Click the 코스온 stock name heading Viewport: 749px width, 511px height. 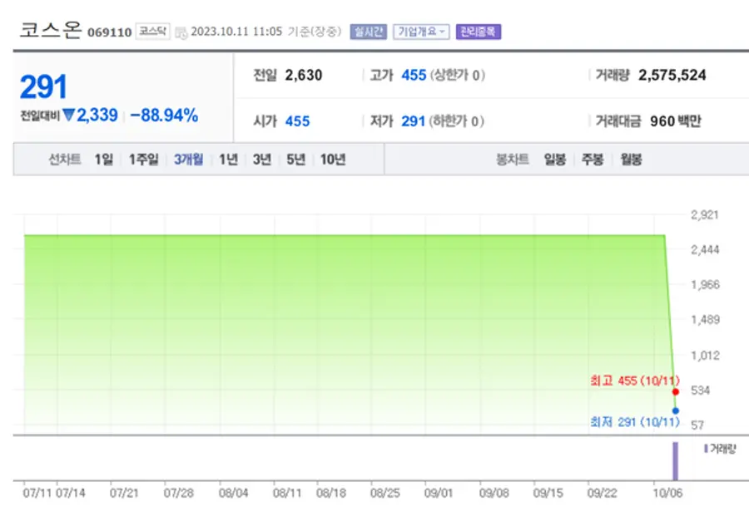coord(51,30)
